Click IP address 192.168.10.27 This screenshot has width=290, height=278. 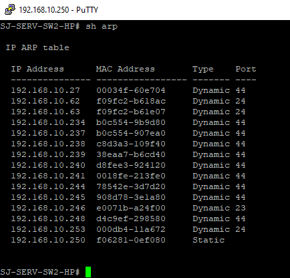click(45, 90)
